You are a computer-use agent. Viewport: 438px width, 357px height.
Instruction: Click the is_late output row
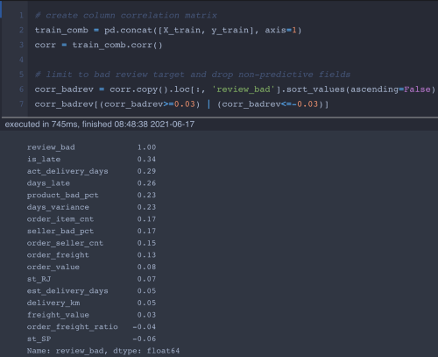tap(91, 159)
